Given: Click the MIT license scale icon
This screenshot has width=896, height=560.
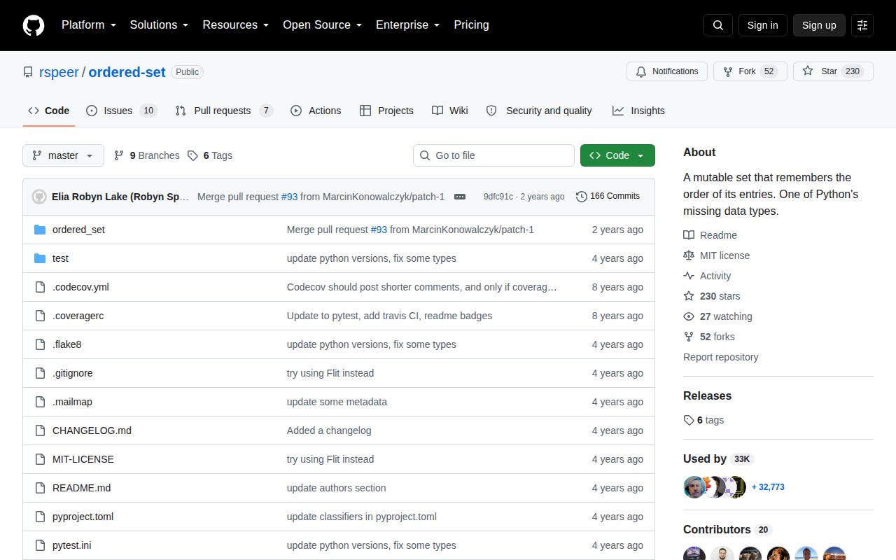Looking at the screenshot, I should tap(689, 255).
